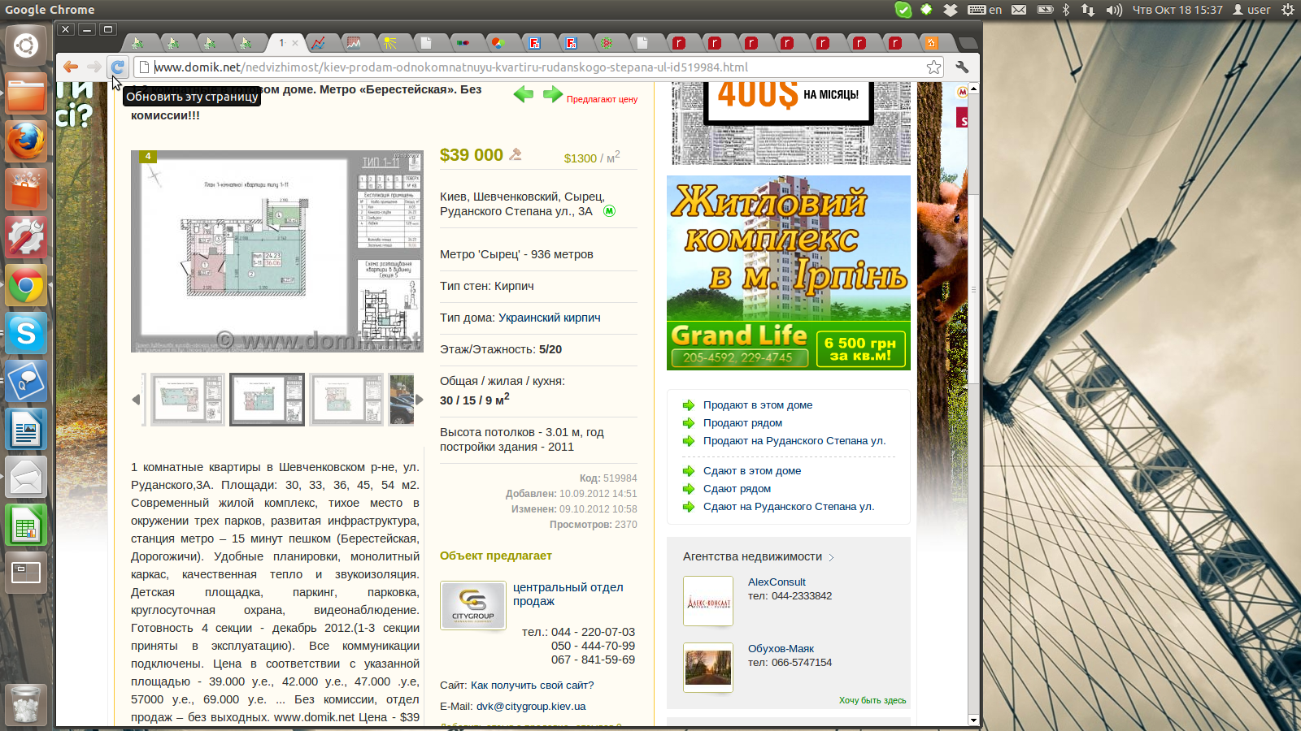Click the page scrollbar up arrow

[973, 88]
